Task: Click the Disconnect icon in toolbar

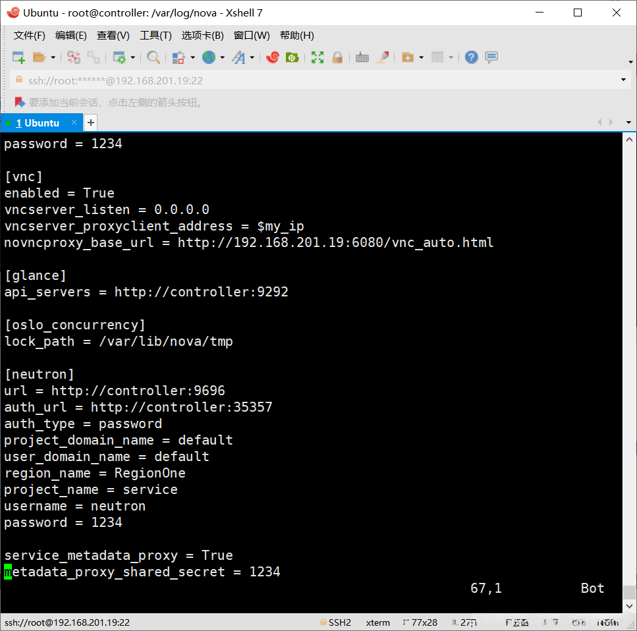Action: coord(74,57)
